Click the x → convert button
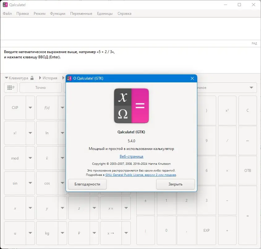Image resolution: width=261 pixels, height=249 pixels. pos(111,233)
